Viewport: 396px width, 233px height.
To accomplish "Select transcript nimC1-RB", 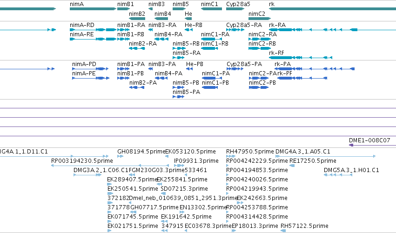I will click(x=209, y=48).
